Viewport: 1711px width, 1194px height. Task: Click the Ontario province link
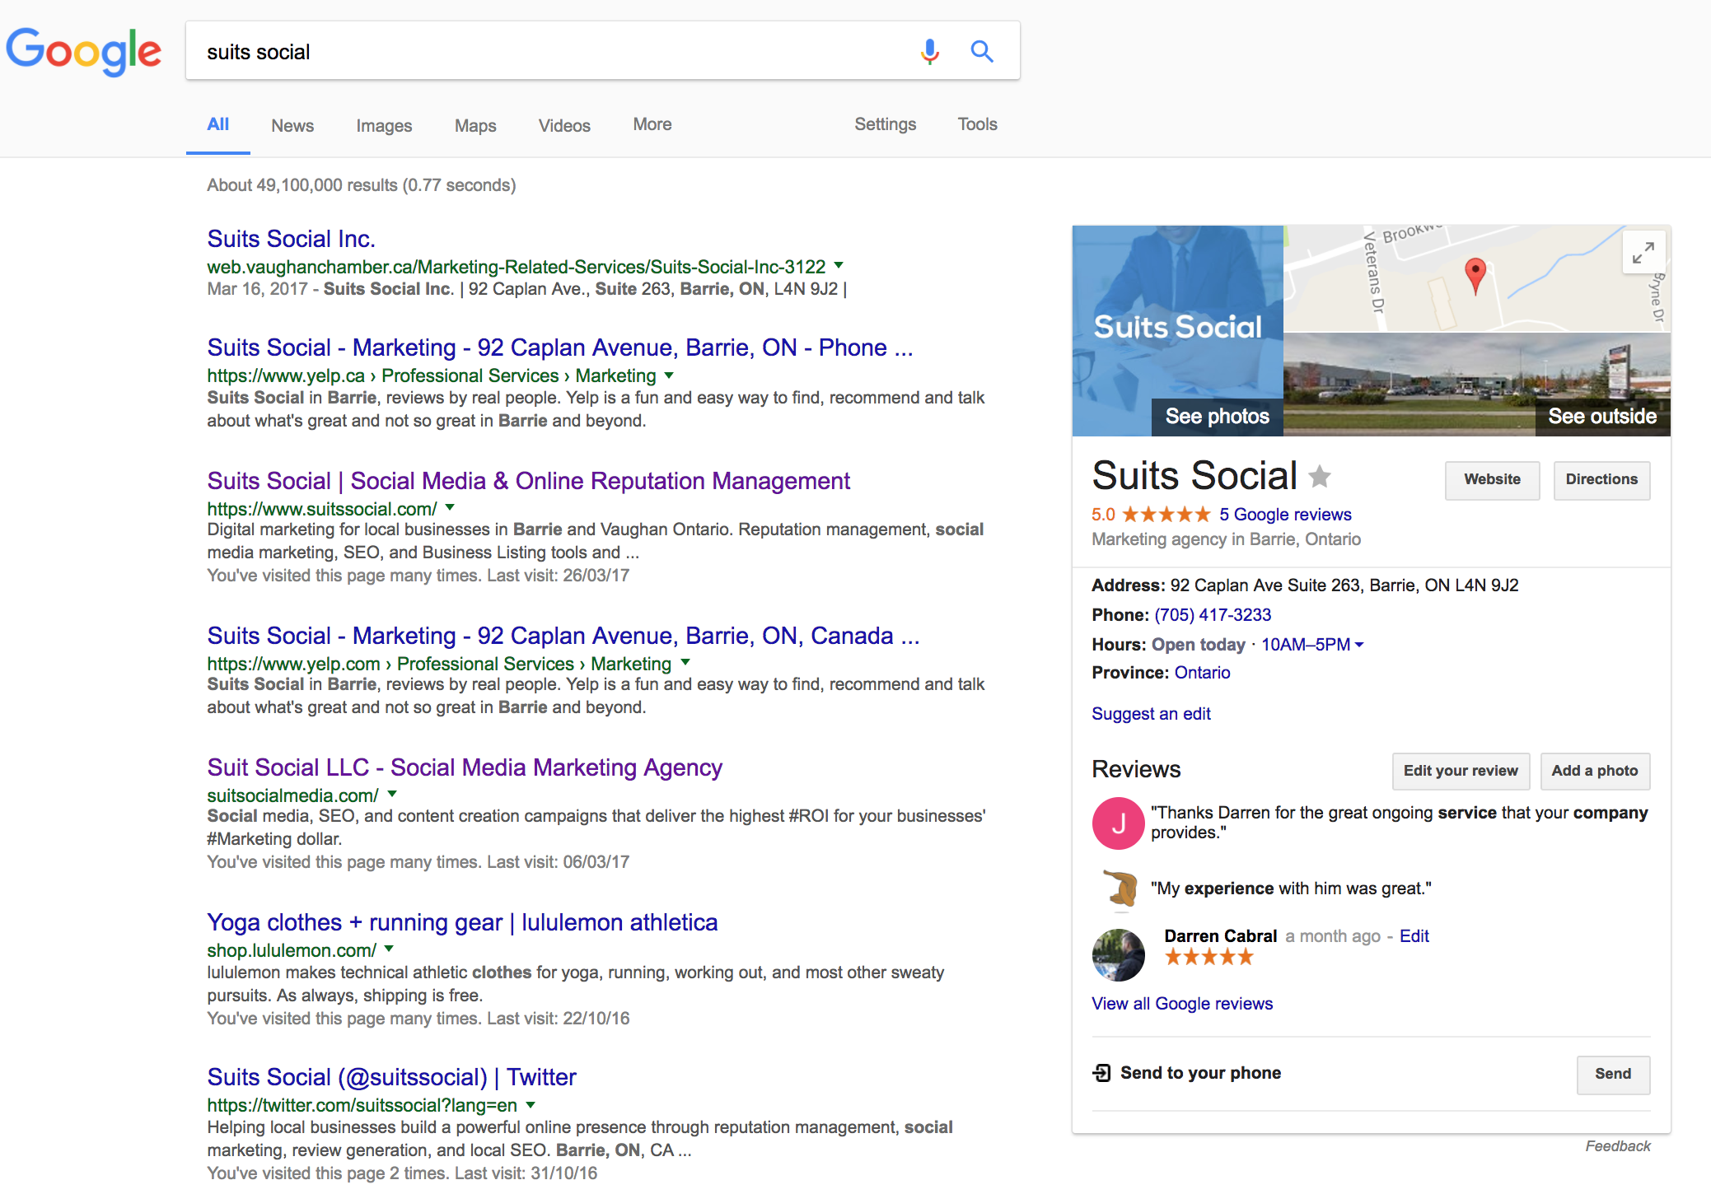coord(1202,673)
